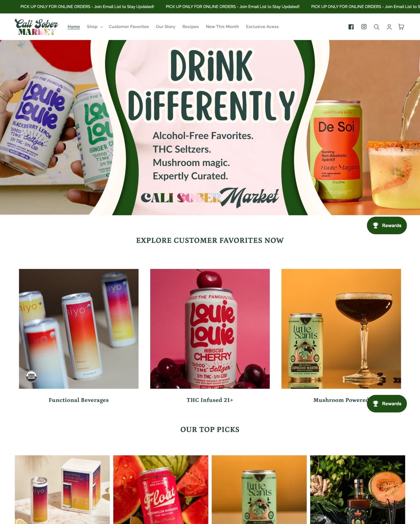Click the search magnifier icon
Screen dimensions: 420x524
coord(377,27)
